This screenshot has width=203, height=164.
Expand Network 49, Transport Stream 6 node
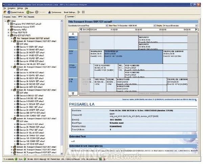click(12, 147)
